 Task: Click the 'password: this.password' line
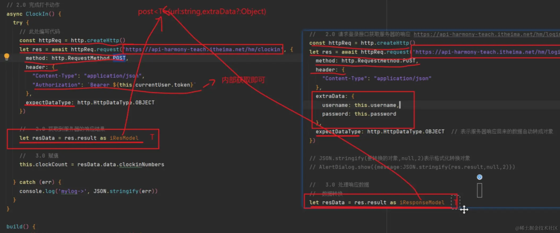point(359,114)
